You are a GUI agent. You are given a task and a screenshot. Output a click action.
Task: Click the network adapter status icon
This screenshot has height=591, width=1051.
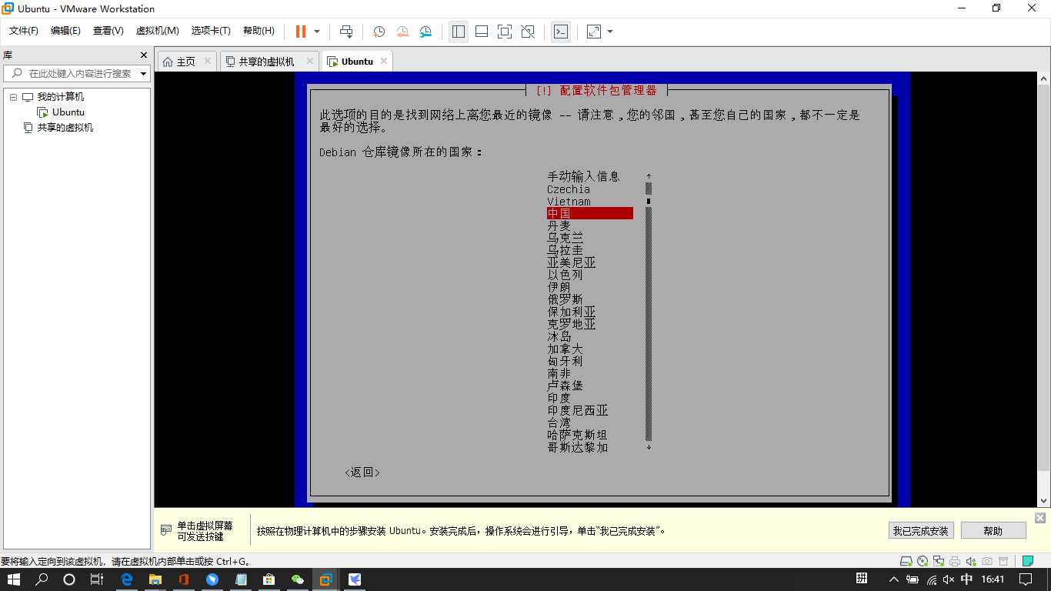[939, 561]
